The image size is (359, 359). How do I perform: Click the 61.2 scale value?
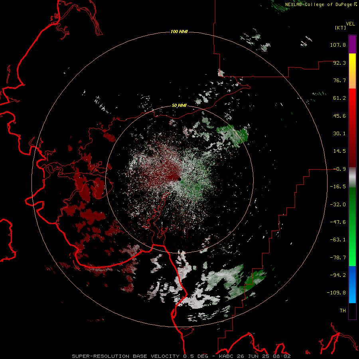pyautogui.click(x=339, y=98)
